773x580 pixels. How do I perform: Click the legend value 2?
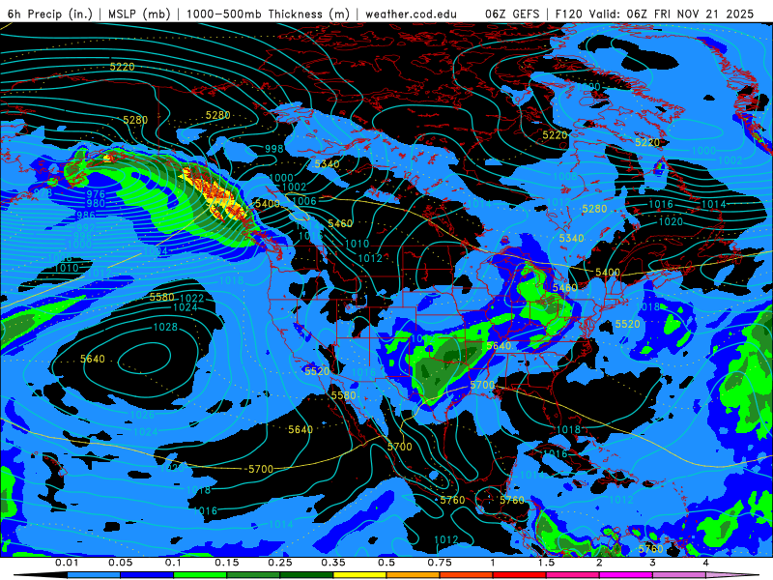coord(599,563)
